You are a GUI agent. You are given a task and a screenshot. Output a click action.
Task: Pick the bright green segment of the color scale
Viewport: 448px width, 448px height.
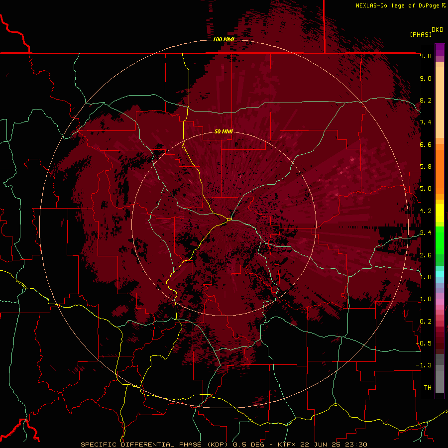pyautogui.click(x=440, y=240)
